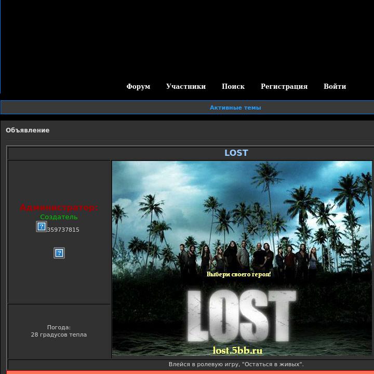Go to the Поиск search page
Viewport: 374px width, 374px height.
pos(233,86)
